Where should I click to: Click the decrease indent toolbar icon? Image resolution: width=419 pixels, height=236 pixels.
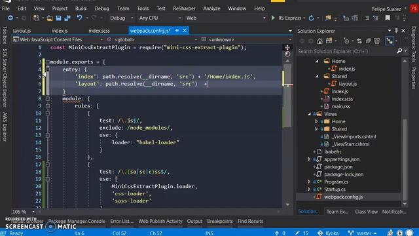pyautogui.click(x=367, y=18)
